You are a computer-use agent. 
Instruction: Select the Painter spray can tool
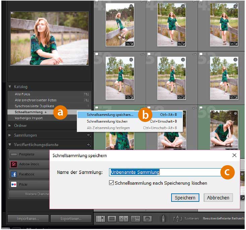163,219
